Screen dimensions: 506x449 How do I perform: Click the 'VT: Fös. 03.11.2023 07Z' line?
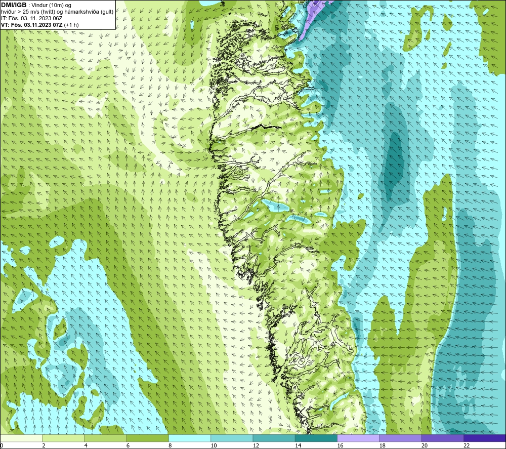(39, 25)
